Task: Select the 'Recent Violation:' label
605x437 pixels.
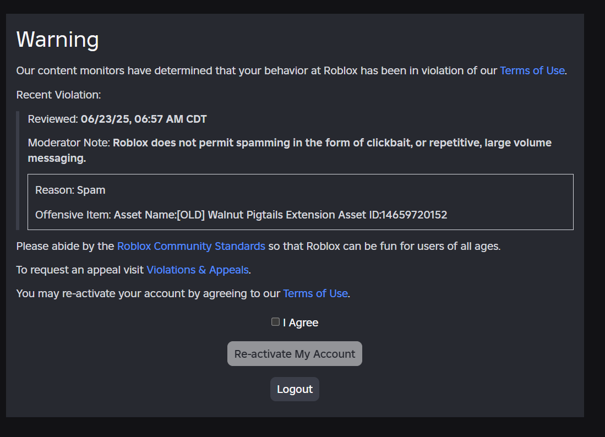Action: coord(59,95)
